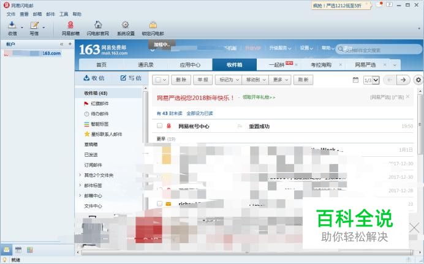Open the 升级服务 header dropdown
Viewport: 424px width, 264px height.
(x=280, y=48)
